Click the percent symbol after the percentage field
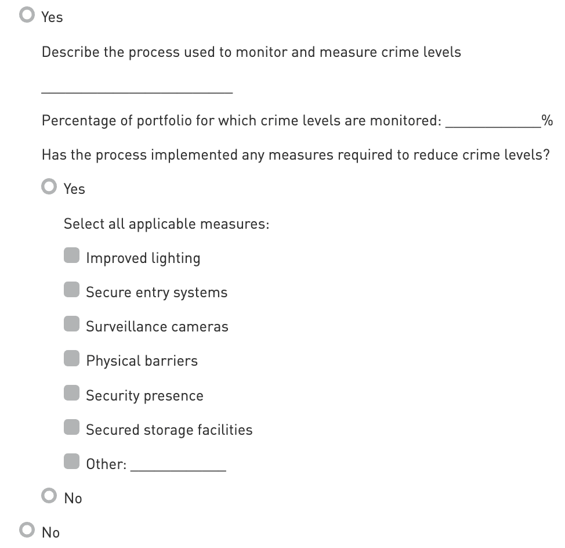Screen dimensions: 565x548 point(546,121)
